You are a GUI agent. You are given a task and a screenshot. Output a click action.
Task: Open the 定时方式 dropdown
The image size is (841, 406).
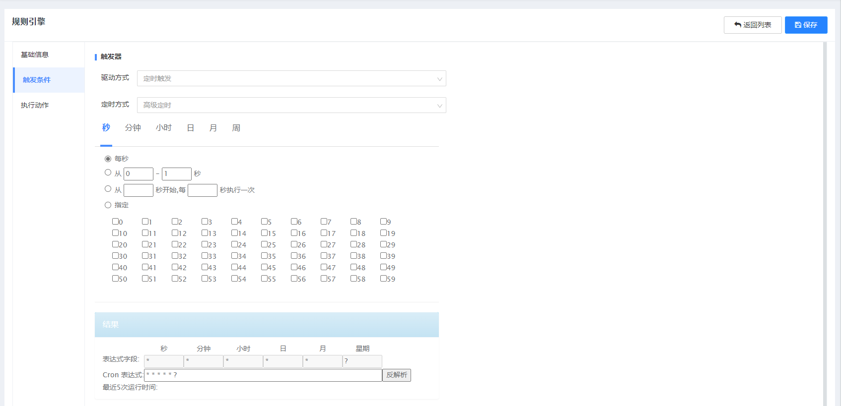click(291, 105)
